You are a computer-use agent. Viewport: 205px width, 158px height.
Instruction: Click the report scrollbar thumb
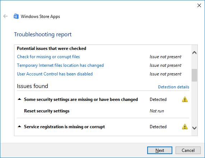coord(195,75)
